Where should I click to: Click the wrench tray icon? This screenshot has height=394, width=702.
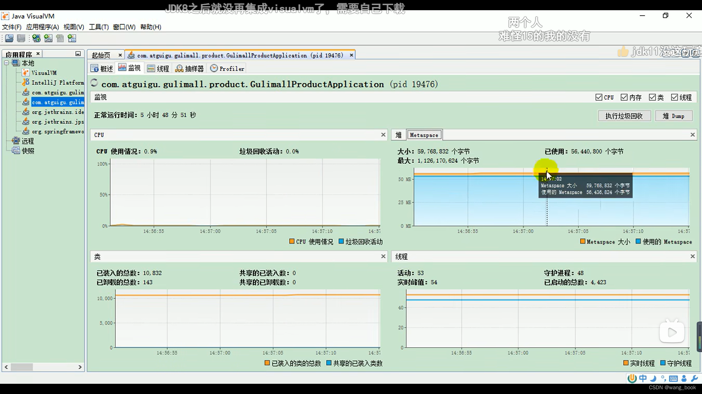click(694, 378)
